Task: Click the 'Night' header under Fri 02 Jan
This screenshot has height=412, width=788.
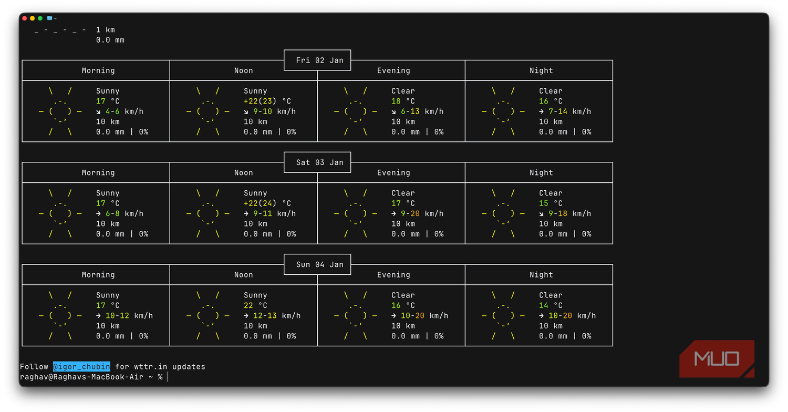Action: pos(541,70)
